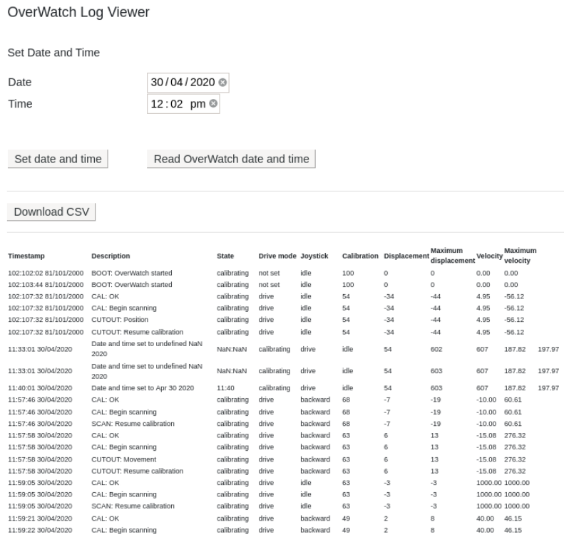Image resolution: width=564 pixels, height=537 pixels.
Task: Clear the Date field with its X icon
Action: click(x=222, y=82)
